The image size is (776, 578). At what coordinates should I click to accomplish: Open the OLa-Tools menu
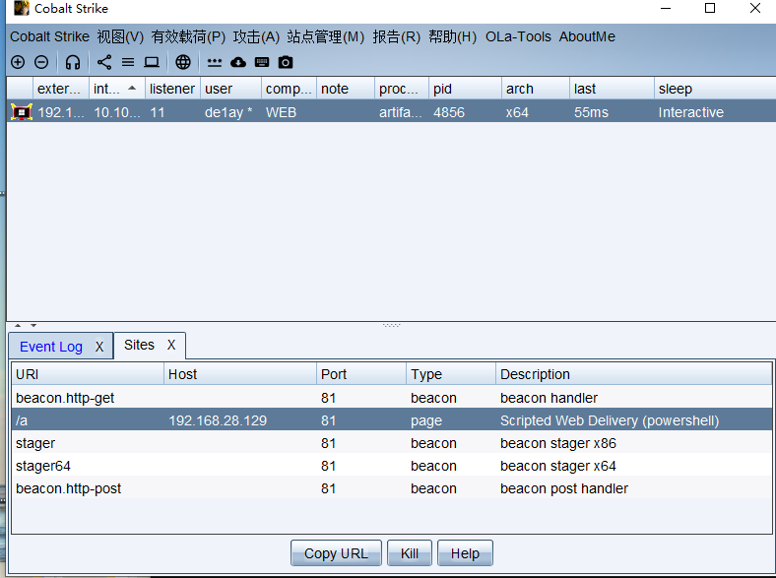518,36
